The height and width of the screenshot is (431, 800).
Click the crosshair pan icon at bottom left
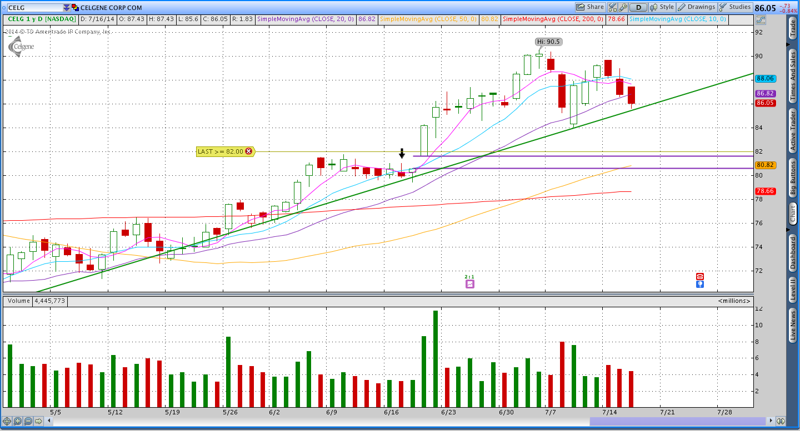pos(7,422)
